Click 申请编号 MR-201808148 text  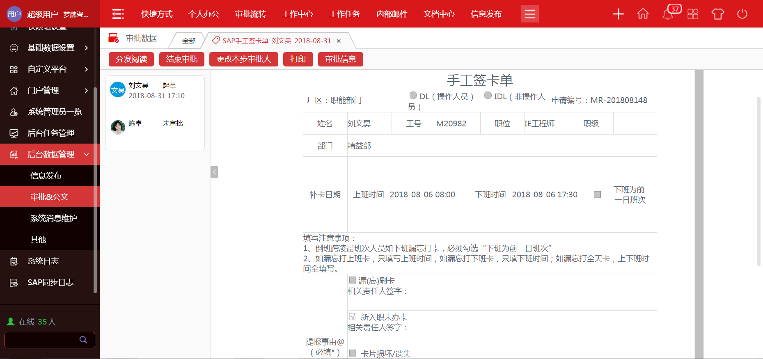pos(599,100)
